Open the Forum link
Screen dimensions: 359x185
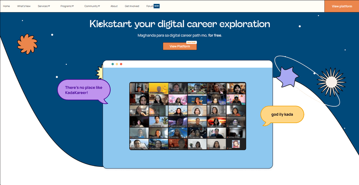click(x=150, y=6)
